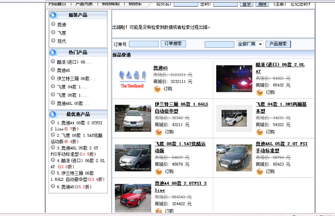This screenshot has height=216, width=335.
Task: Click the bullet icon before 1.奥迪A4 08款 discount item
Action: tap(53, 122)
